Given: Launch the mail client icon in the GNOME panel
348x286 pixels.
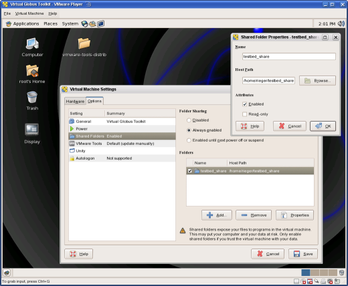Looking at the screenshot, I should click(x=92, y=23).
